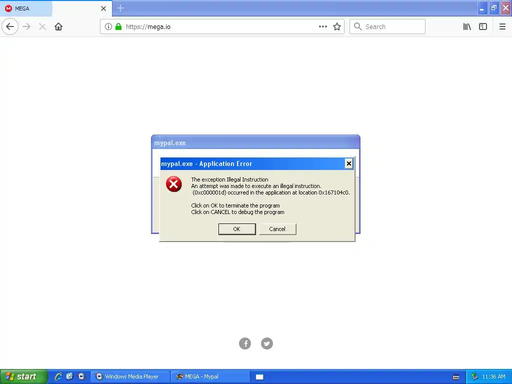Open a new tab with plus button
Image resolution: width=512 pixels, height=384 pixels.
tap(120, 8)
